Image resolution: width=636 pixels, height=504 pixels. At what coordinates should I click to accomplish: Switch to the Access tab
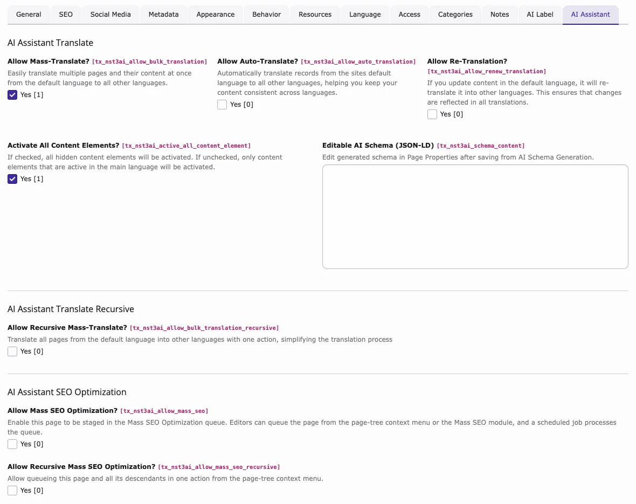pyautogui.click(x=409, y=15)
